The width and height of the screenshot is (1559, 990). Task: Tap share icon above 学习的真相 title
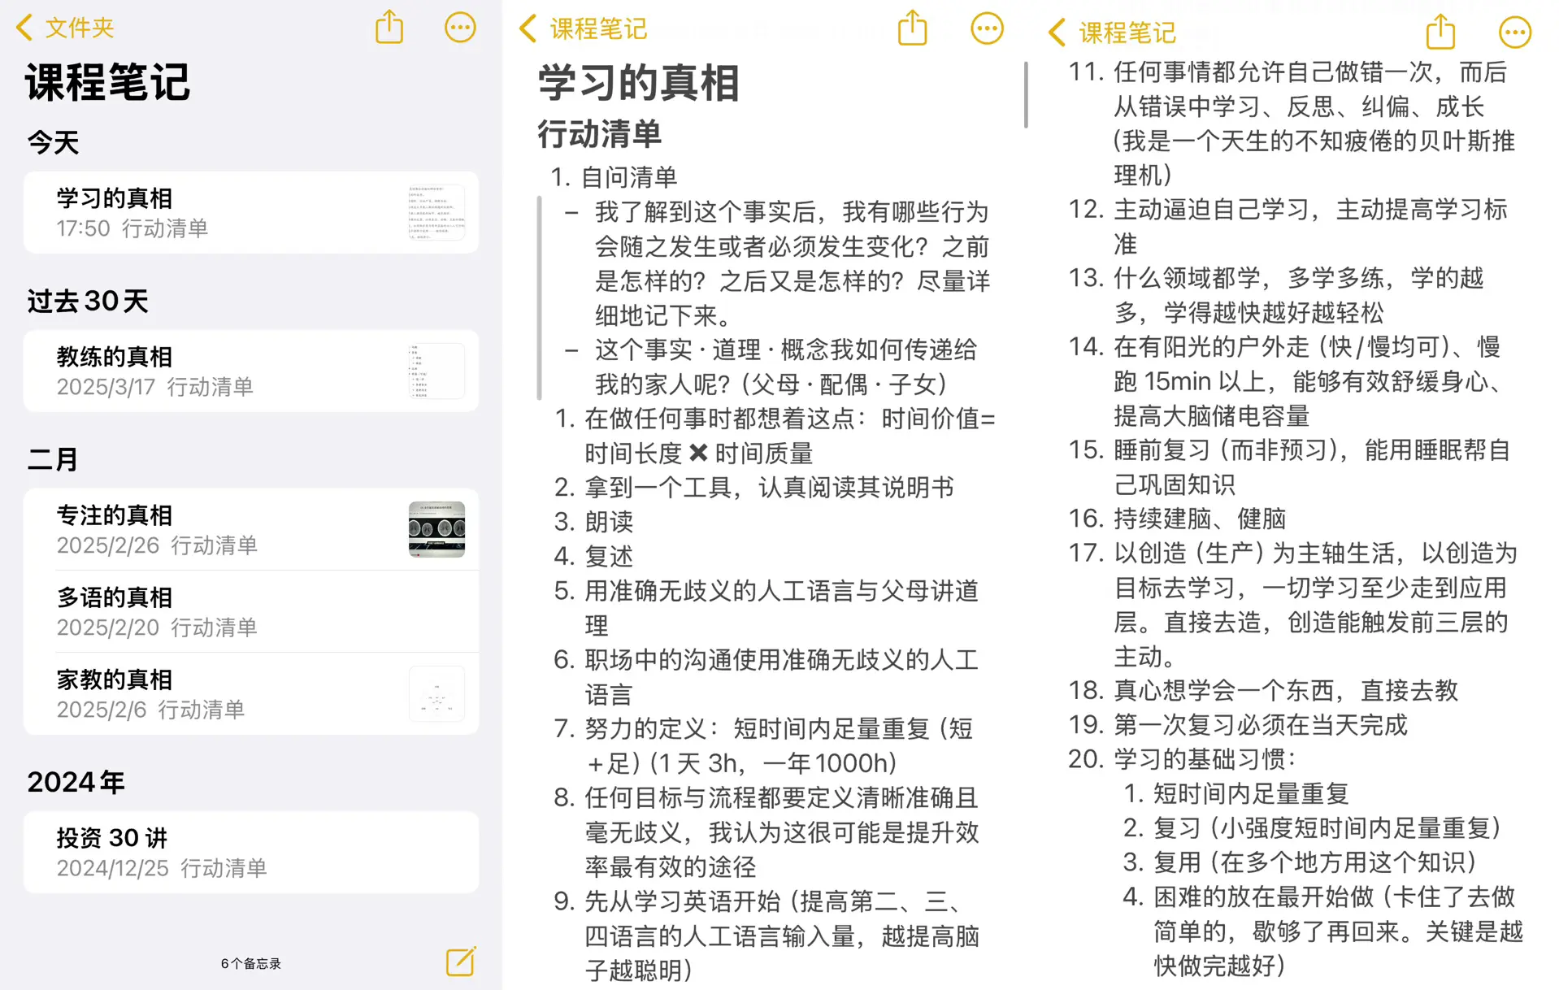912,29
